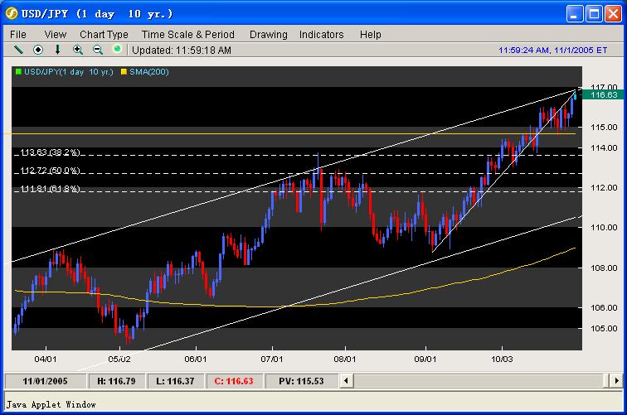The image size is (627, 415).
Task: Click the H: 116.79 high value box
Action: (x=116, y=381)
